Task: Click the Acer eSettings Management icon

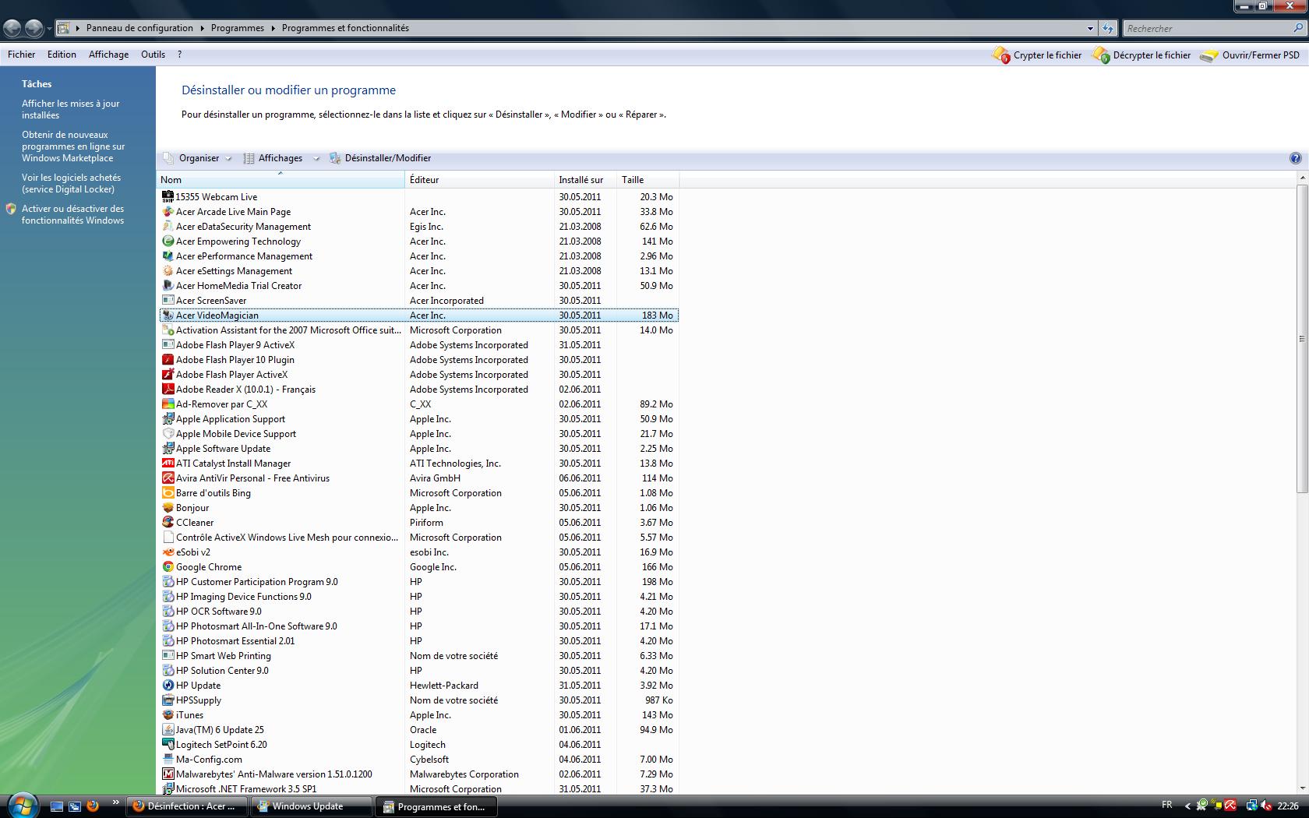Action: pos(168,271)
